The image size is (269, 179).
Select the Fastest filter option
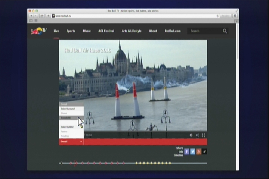(71, 132)
